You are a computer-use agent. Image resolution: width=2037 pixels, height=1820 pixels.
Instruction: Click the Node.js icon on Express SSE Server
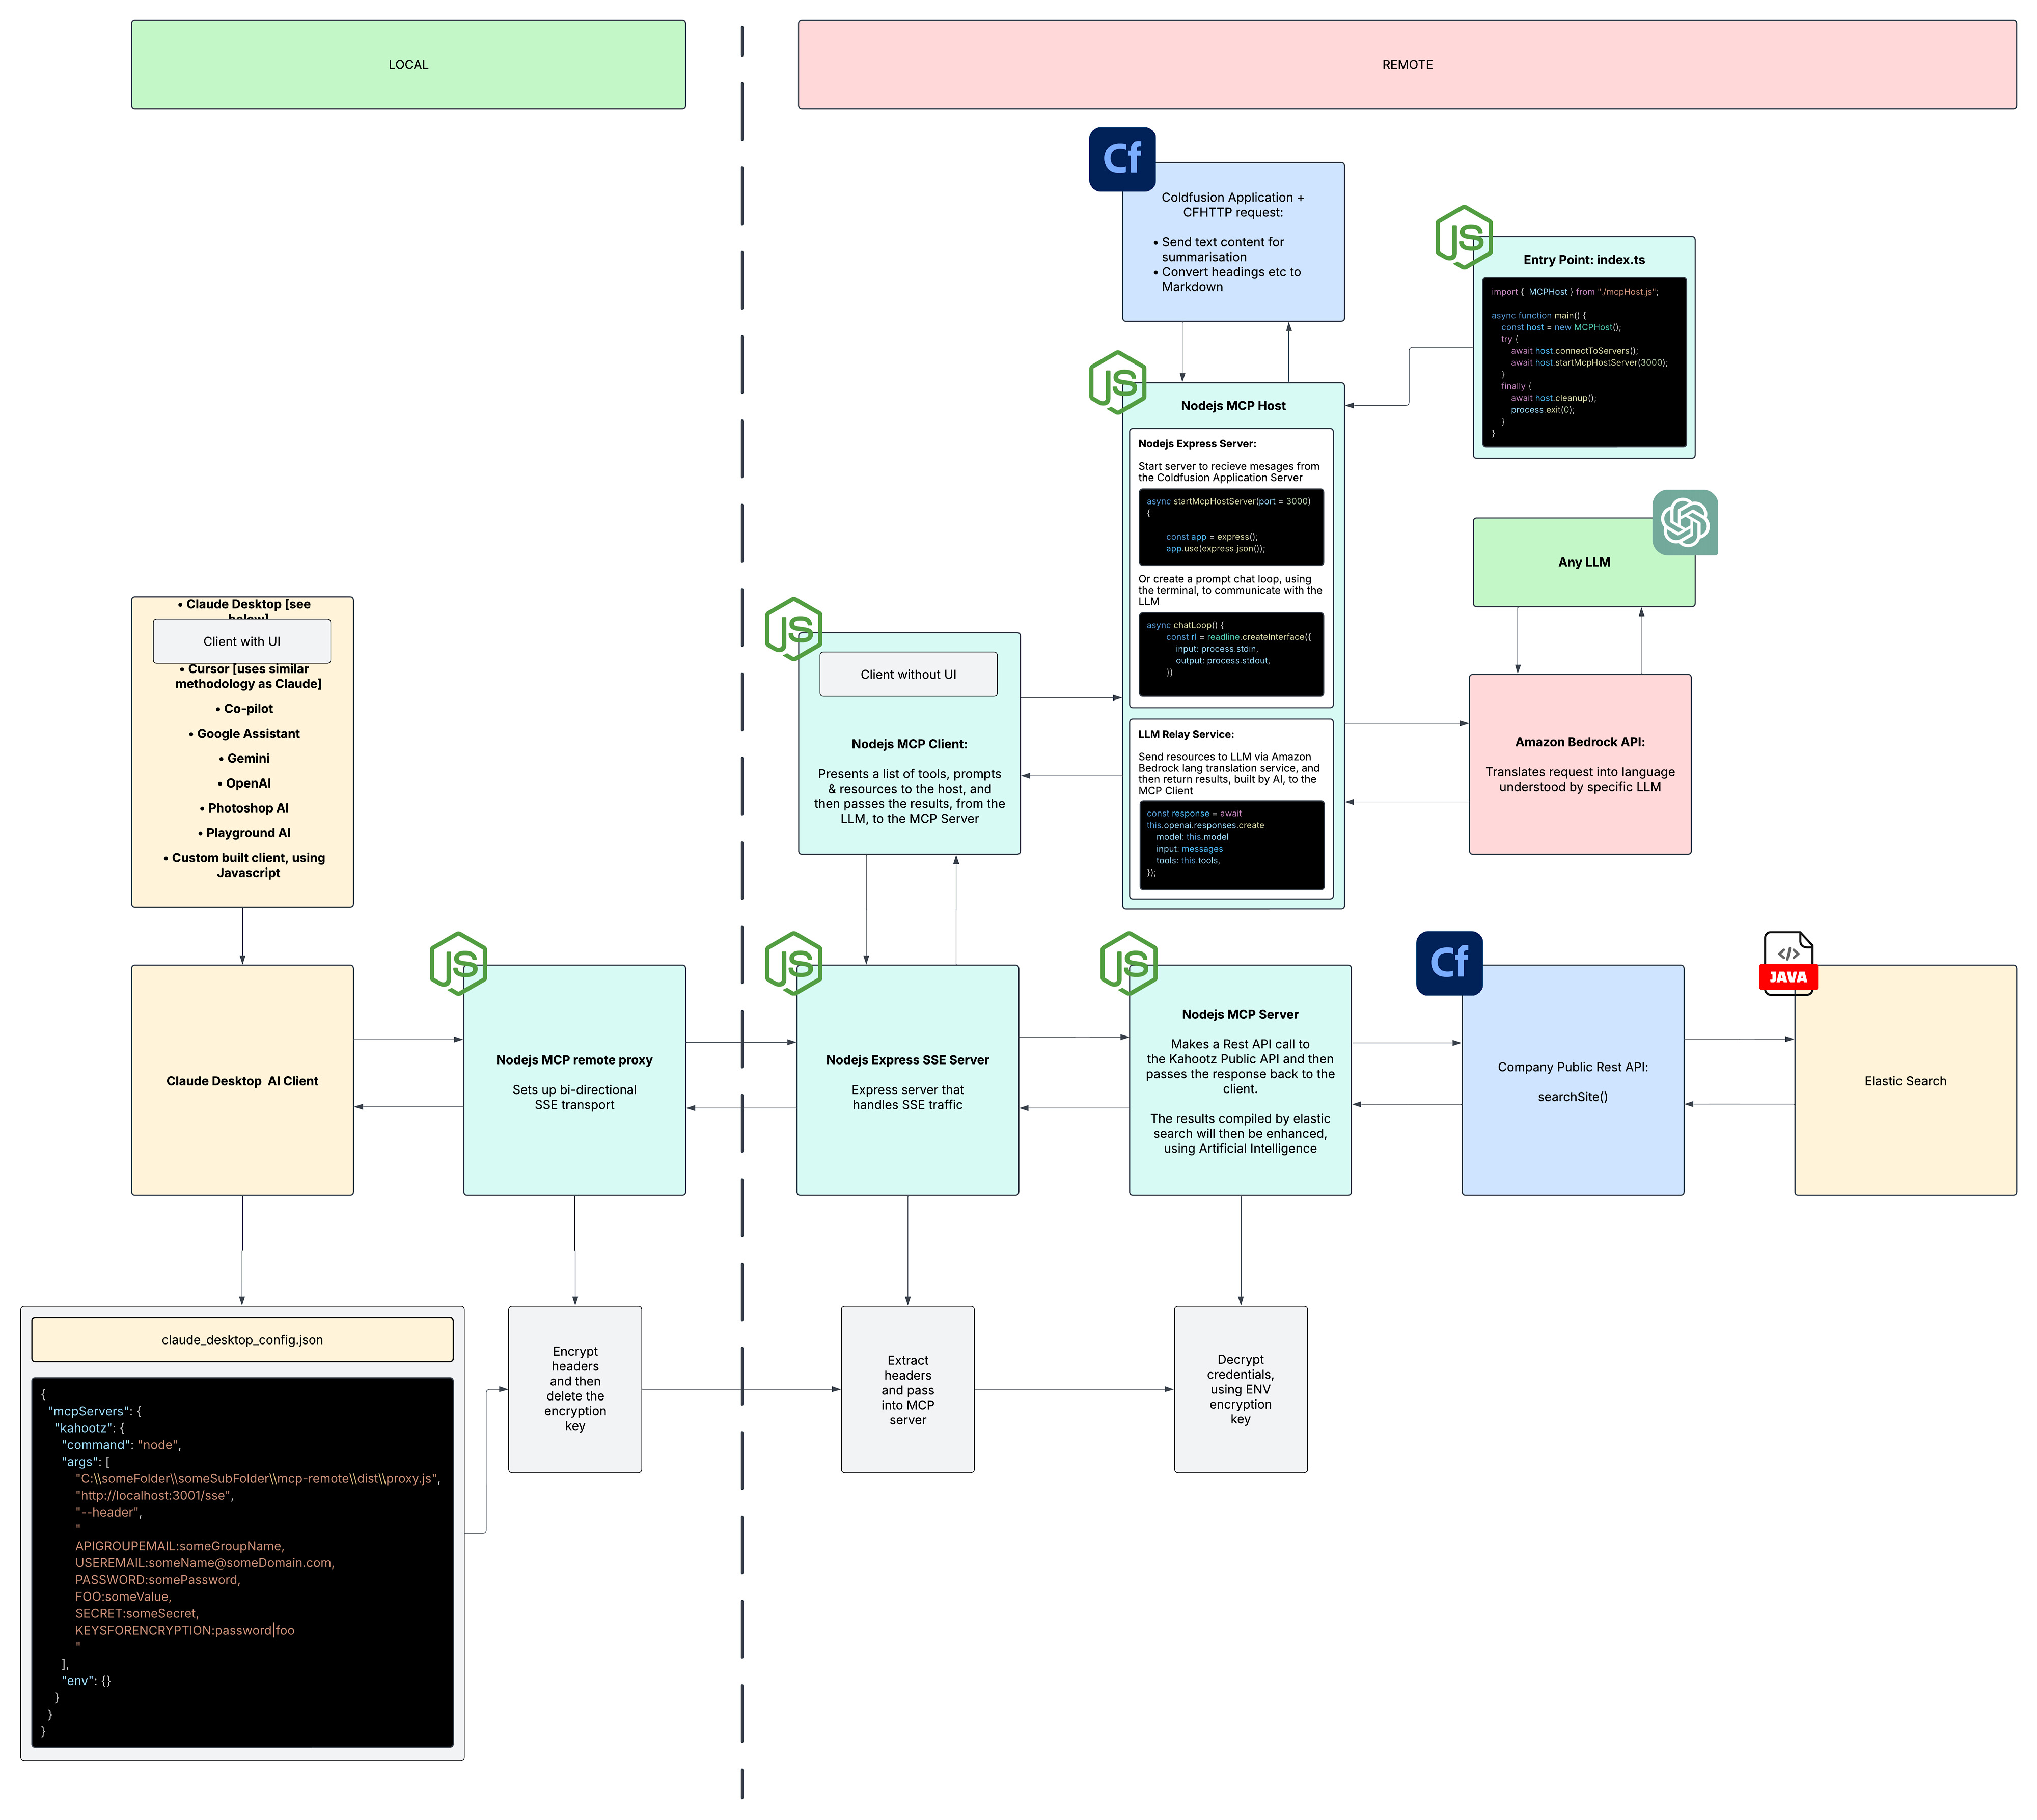coord(793,963)
